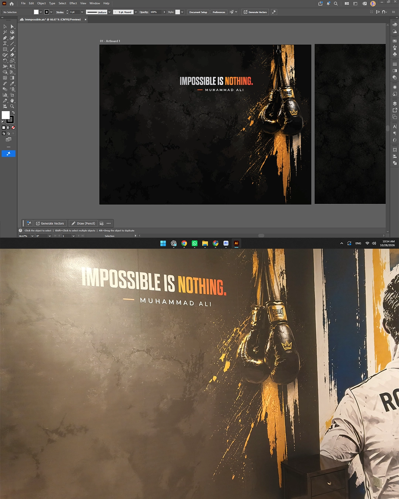Open artboard number dropdown in status bar
Image resolution: width=399 pixels, height=499 pixels.
tap(74, 236)
